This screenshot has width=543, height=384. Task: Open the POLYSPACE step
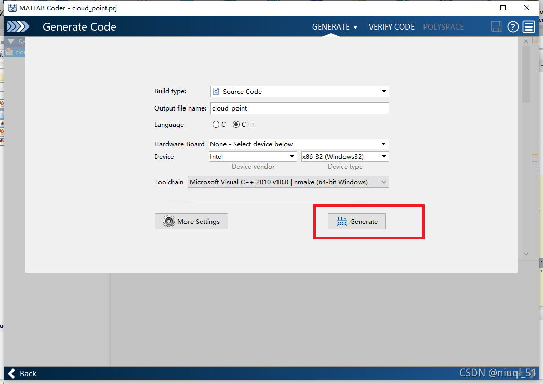pyautogui.click(x=443, y=26)
